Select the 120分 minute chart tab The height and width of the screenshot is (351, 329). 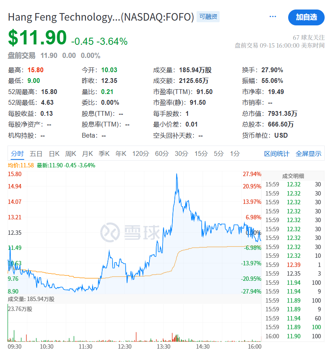click(x=141, y=154)
